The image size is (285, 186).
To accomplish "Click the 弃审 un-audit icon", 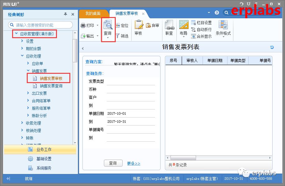I will click(x=148, y=25).
